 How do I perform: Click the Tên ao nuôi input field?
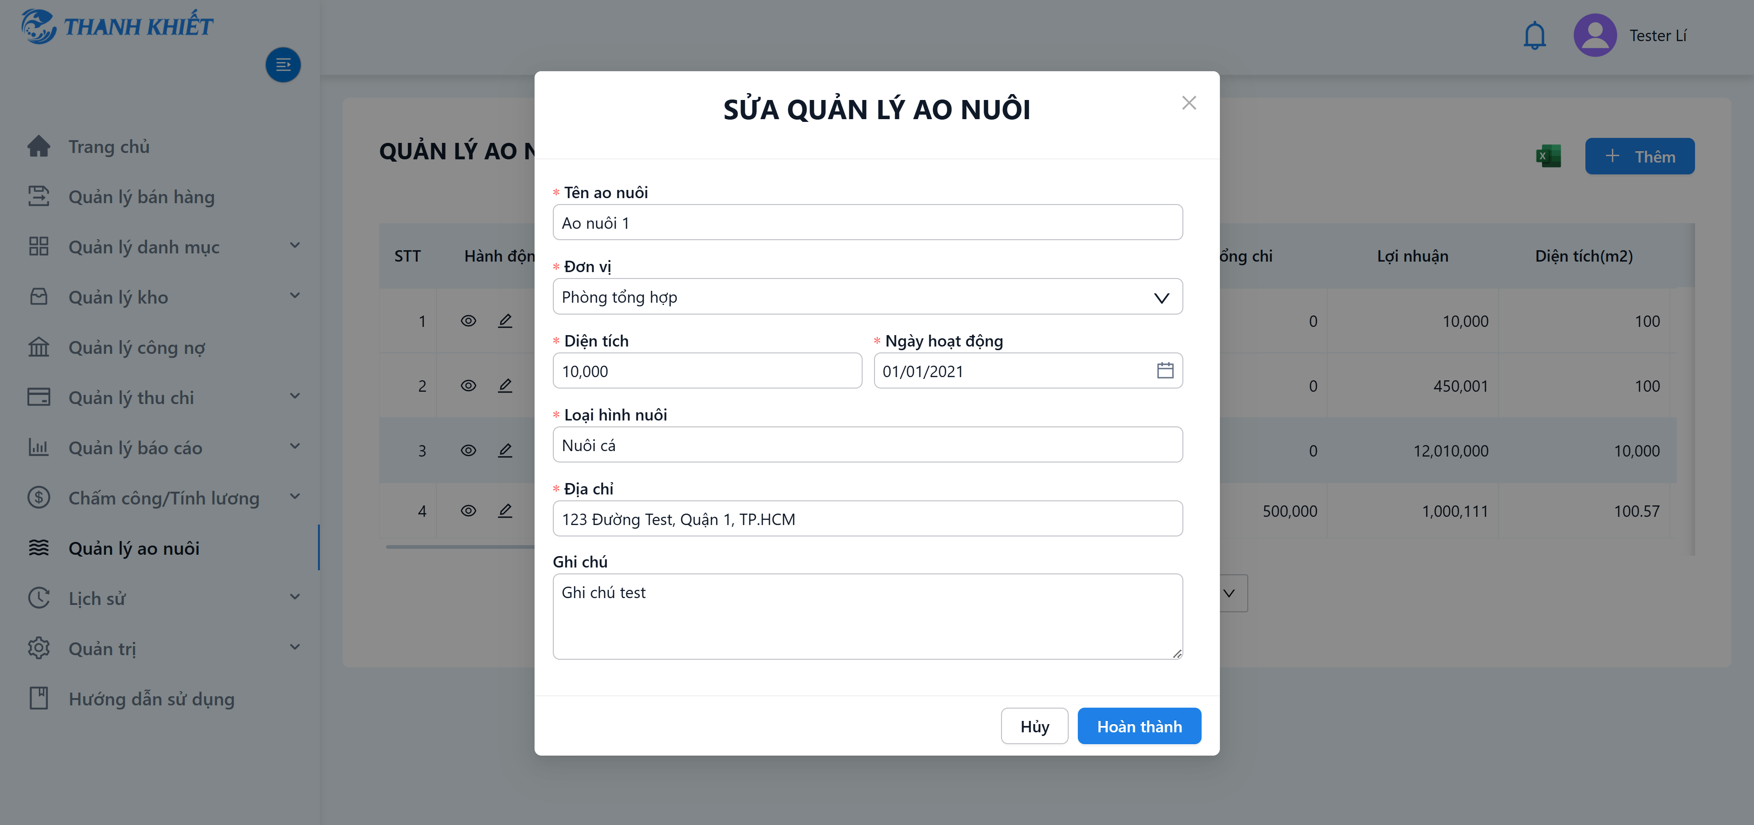pyautogui.click(x=868, y=222)
